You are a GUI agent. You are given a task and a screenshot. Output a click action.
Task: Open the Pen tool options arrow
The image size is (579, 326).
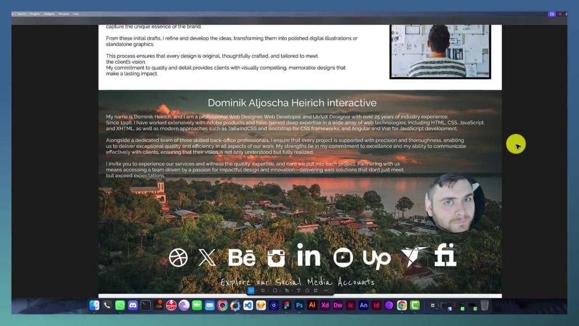[292, 291]
